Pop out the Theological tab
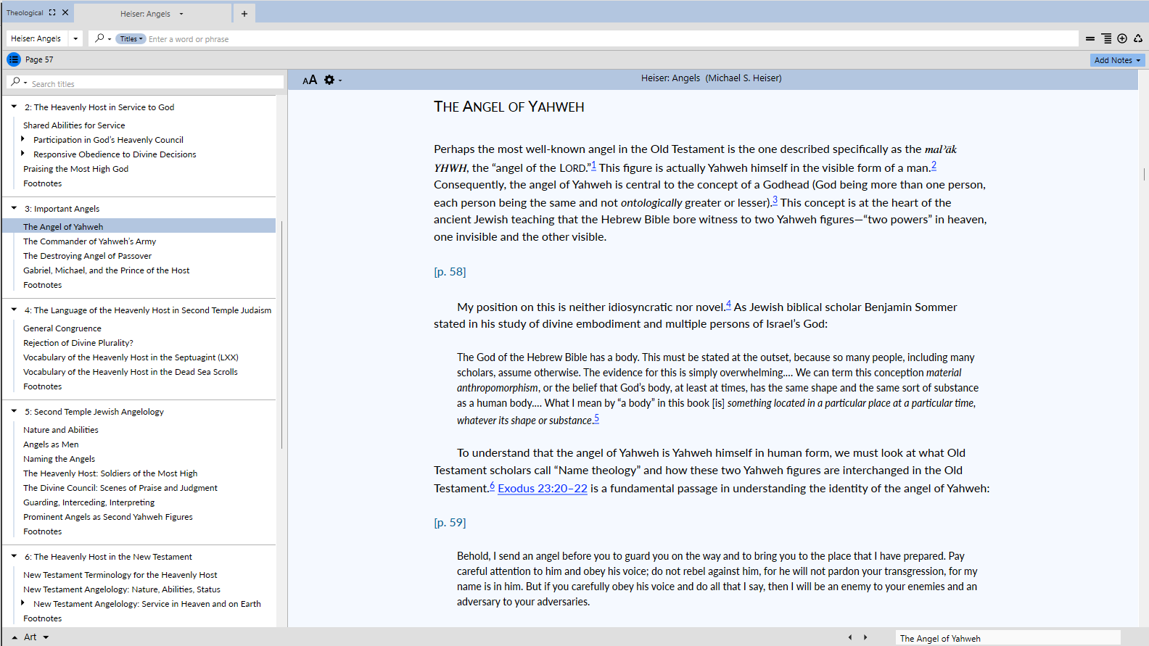The height and width of the screenshot is (646, 1149). click(x=52, y=12)
